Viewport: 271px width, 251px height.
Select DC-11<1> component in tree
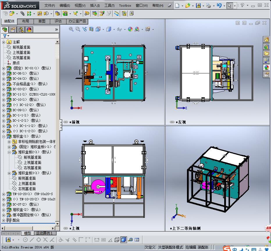tap(34, 95)
